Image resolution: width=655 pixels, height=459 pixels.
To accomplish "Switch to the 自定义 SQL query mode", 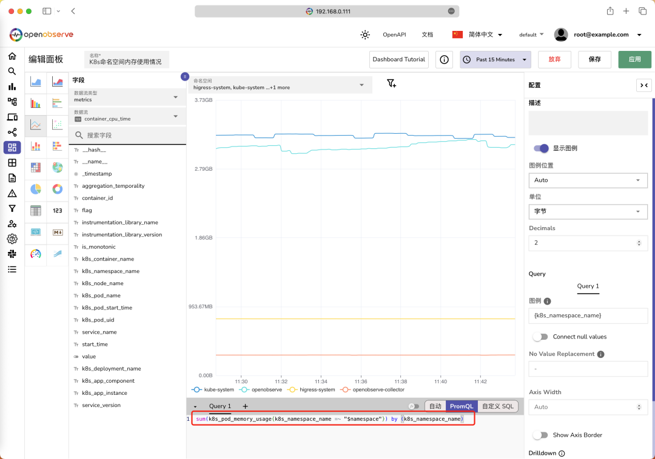I will (x=498, y=406).
